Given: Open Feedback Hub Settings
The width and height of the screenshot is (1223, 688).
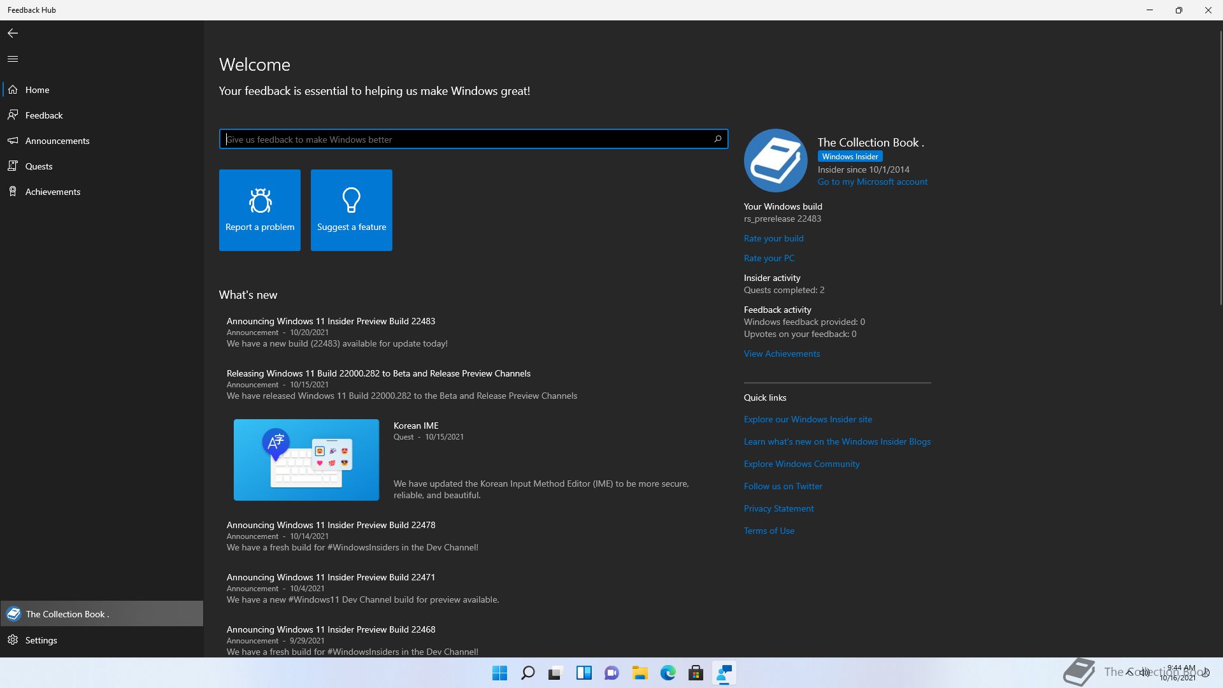Looking at the screenshot, I should pos(102,640).
